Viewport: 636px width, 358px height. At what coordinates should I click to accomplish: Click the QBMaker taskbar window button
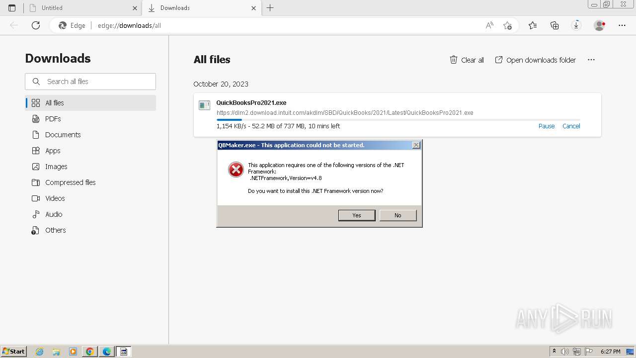pyautogui.click(x=124, y=352)
